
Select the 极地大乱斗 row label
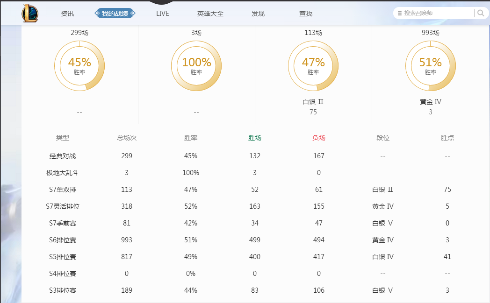pyautogui.click(x=63, y=173)
